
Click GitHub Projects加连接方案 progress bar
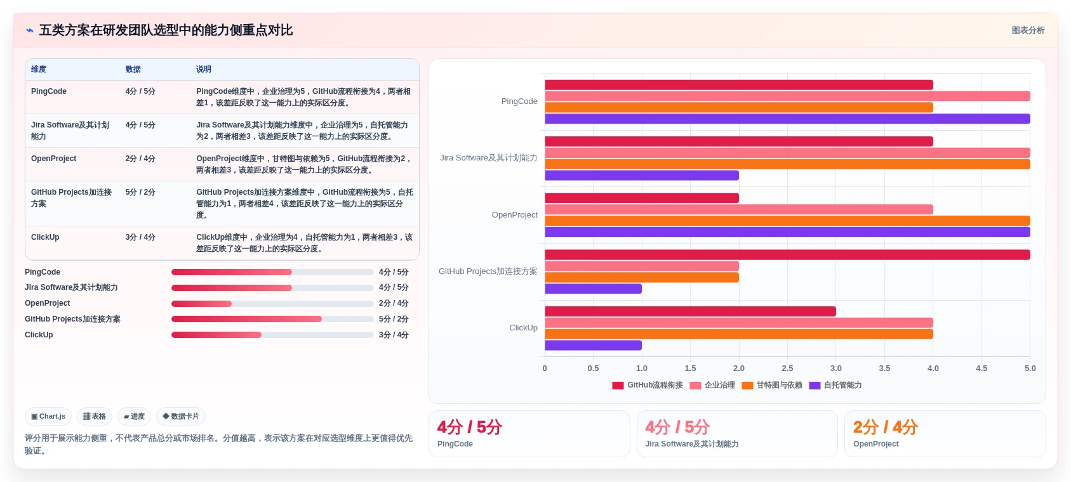coord(272,319)
